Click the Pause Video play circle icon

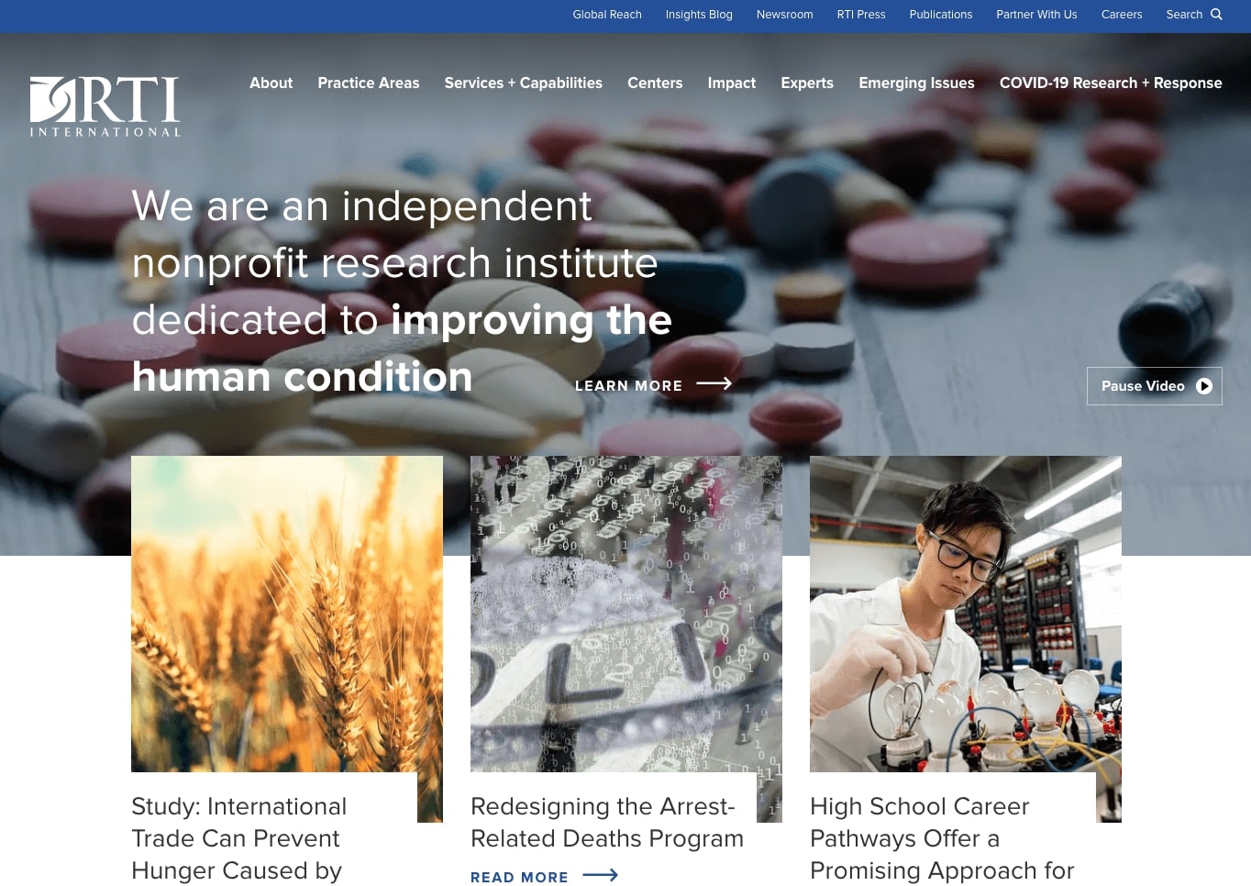pyautogui.click(x=1204, y=386)
